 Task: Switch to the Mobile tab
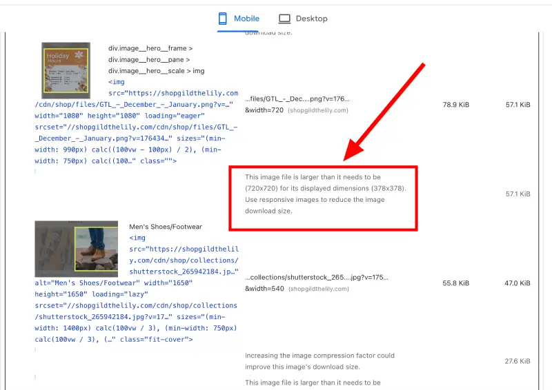238,19
